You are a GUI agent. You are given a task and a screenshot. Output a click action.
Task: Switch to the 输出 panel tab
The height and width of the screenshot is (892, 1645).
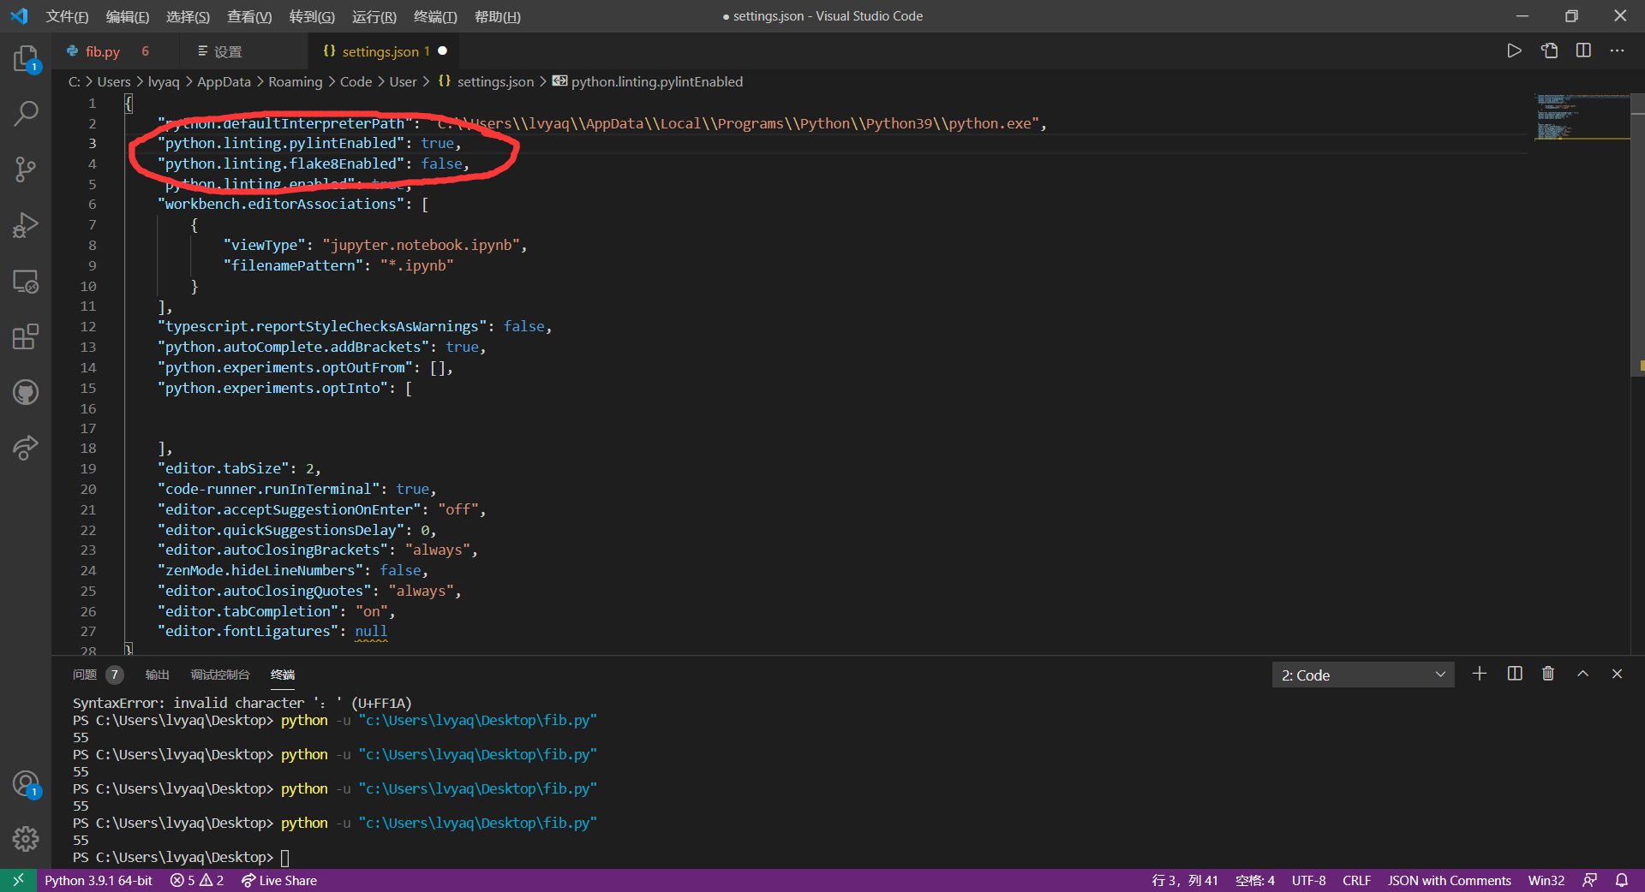[x=157, y=675]
